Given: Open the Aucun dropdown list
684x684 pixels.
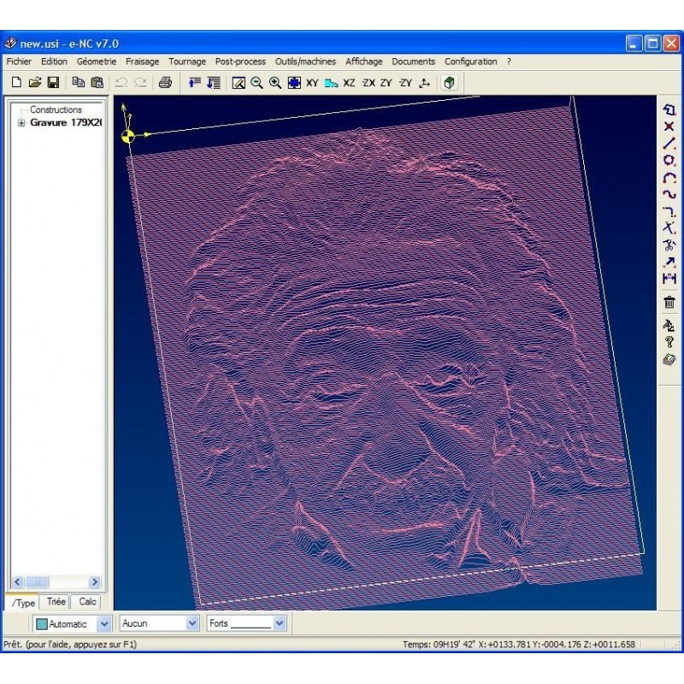Looking at the screenshot, I should tap(192, 623).
